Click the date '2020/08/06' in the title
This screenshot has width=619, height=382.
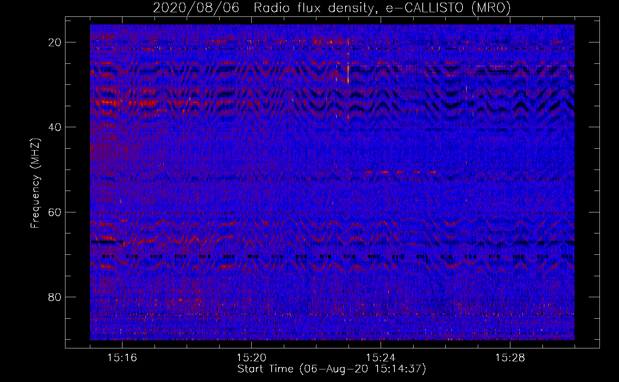click(x=196, y=8)
